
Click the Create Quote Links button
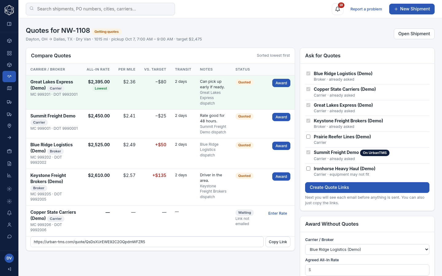[367, 187]
